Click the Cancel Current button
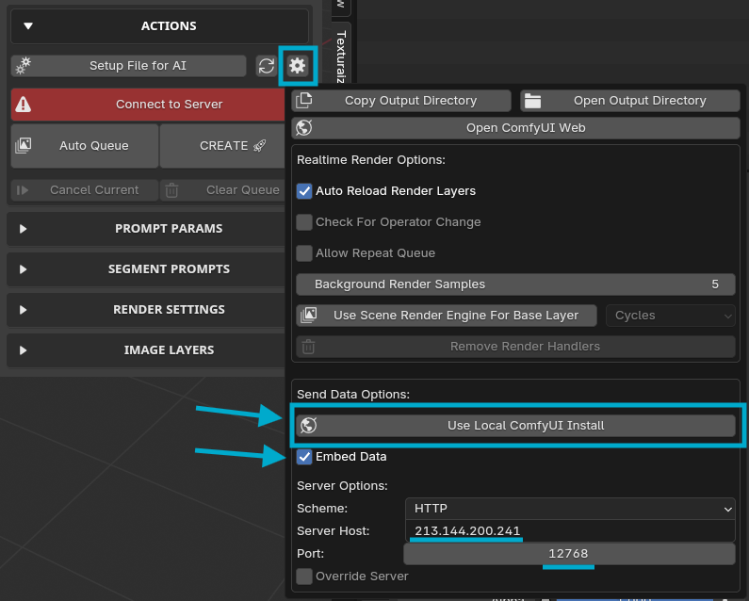Screen dimensions: 749x601 coord(85,190)
